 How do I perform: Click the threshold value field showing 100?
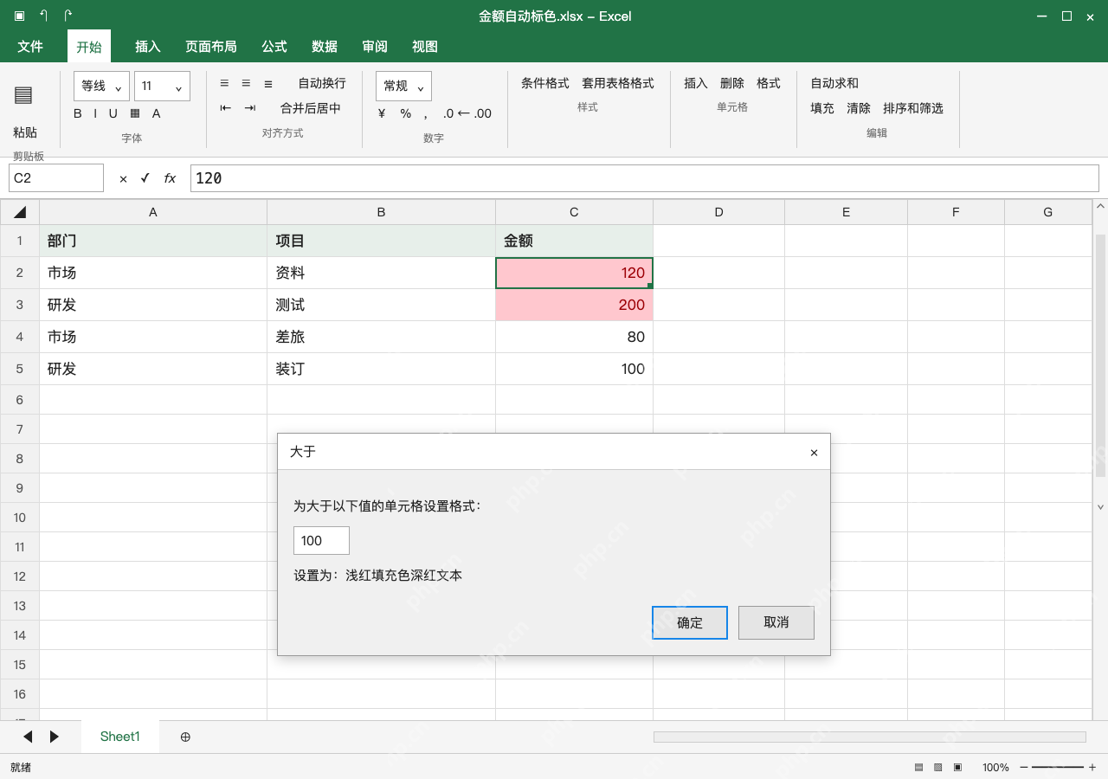click(x=321, y=540)
